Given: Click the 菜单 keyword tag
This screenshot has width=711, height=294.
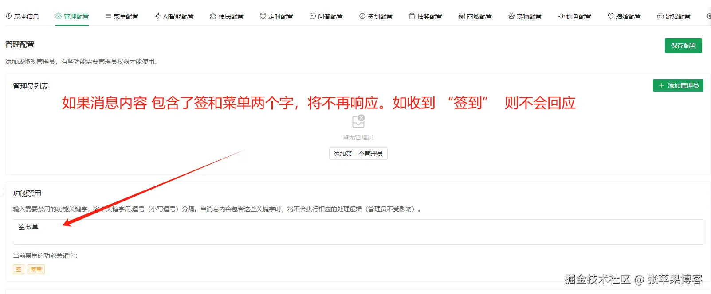Looking at the screenshot, I should pyautogui.click(x=36, y=269).
